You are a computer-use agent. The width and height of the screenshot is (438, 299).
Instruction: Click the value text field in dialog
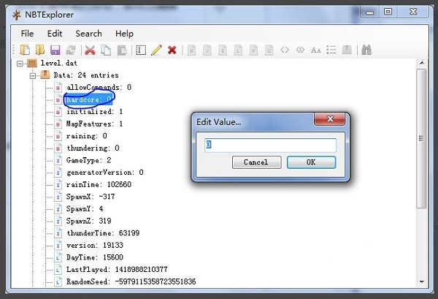270,145
